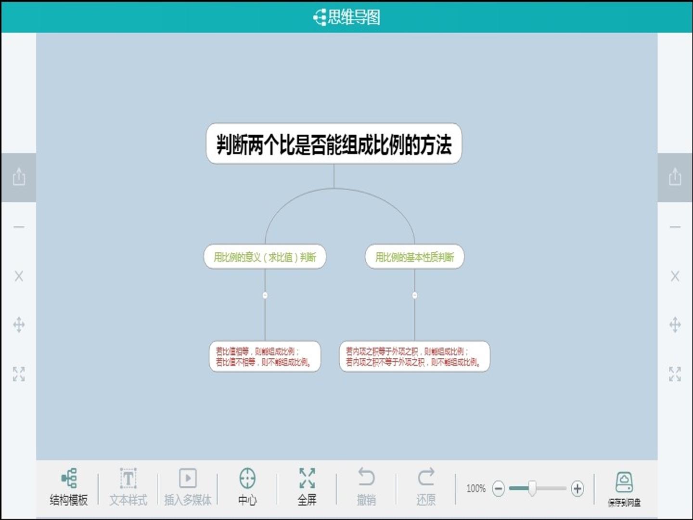Screen dimensions: 693x520
Task: Undo with the 撤销 icon
Action: 366,487
